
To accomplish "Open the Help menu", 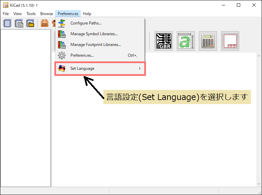I will coord(87,14).
